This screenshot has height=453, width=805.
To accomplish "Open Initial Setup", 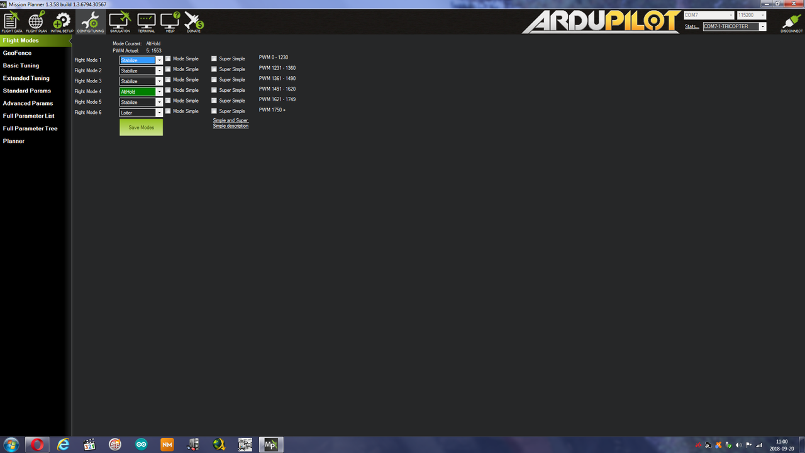I will (62, 22).
